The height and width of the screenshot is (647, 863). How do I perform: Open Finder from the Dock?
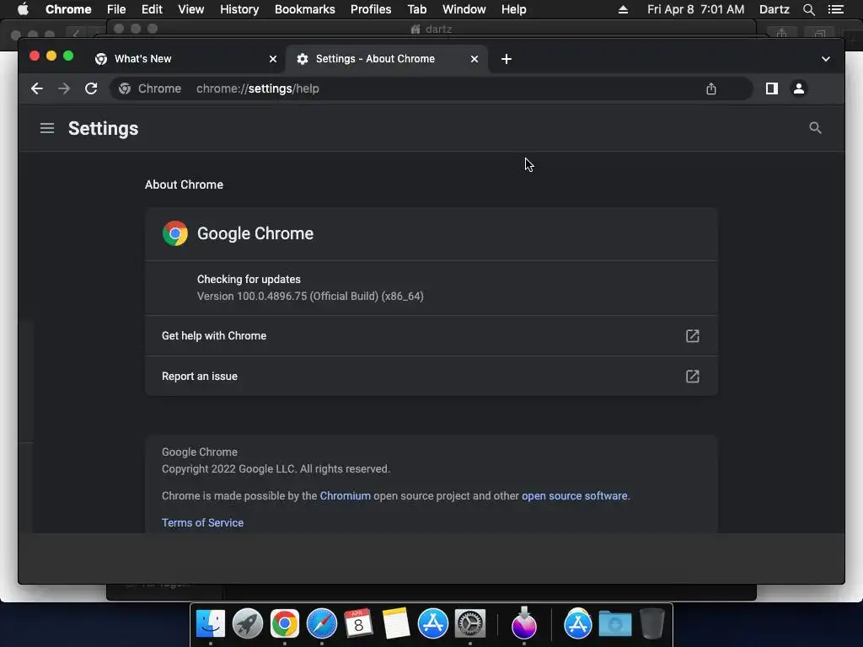211,624
